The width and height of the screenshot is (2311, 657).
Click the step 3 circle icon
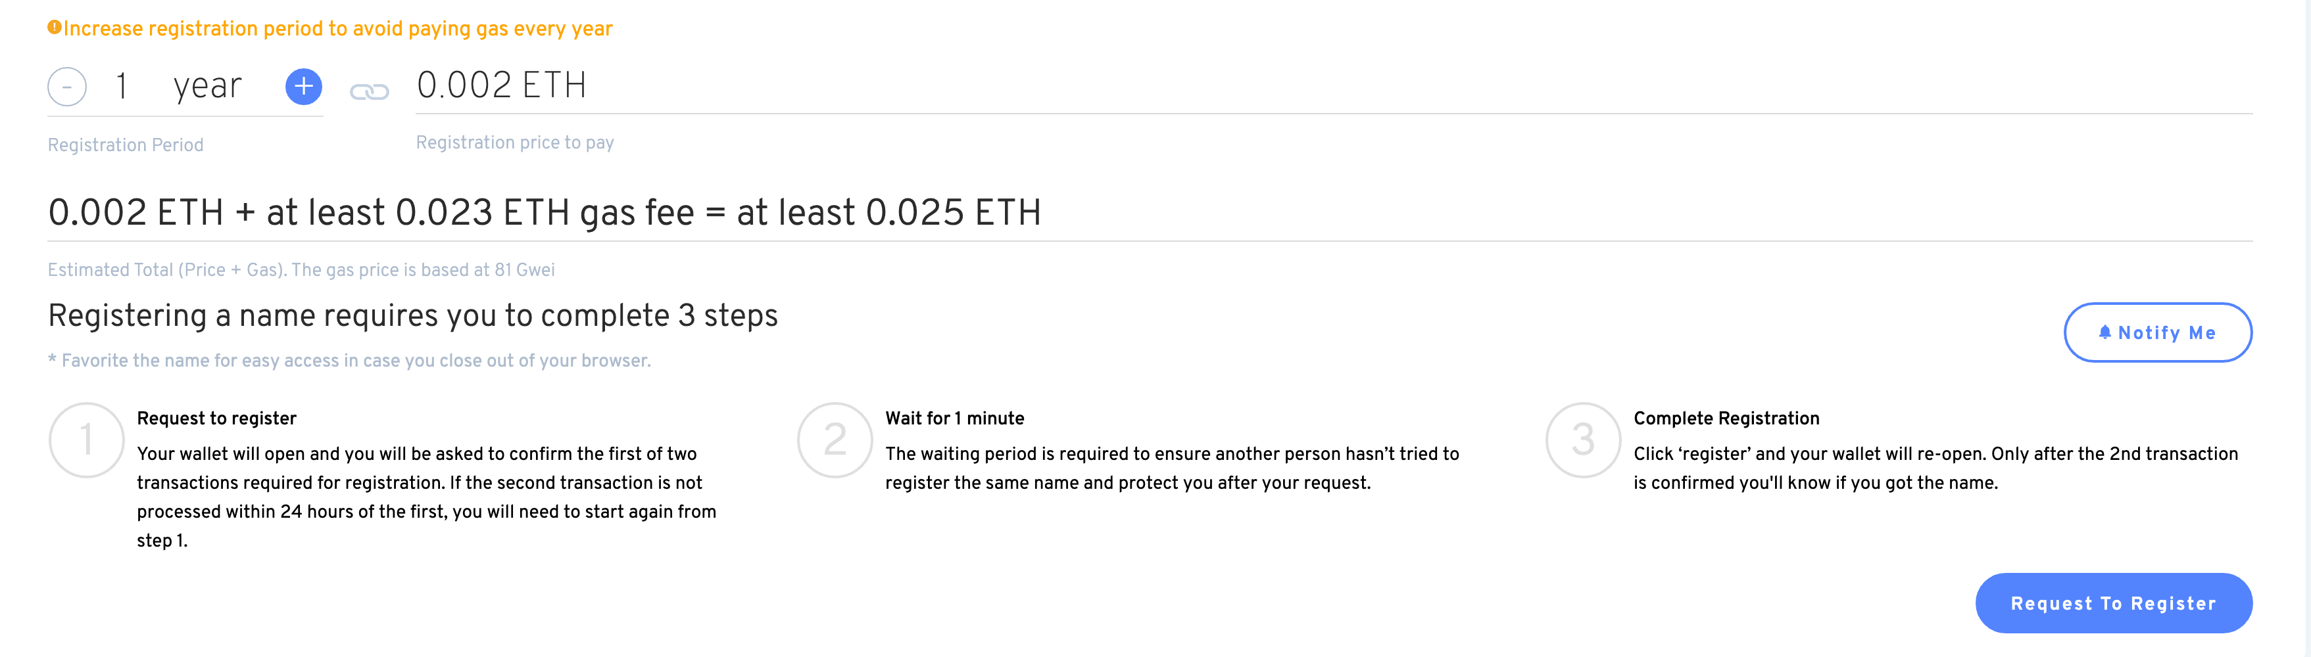tap(1582, 440)
